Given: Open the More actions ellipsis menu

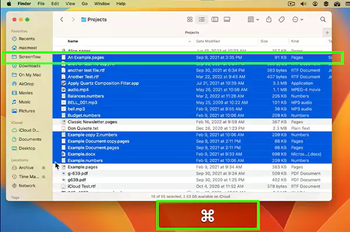Looking at the screenshot, I should pos(297,20).
